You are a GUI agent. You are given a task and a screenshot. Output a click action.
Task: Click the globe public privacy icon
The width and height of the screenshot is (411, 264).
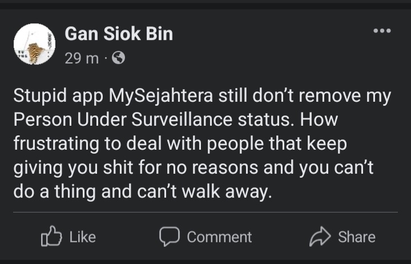coord(119,58)
